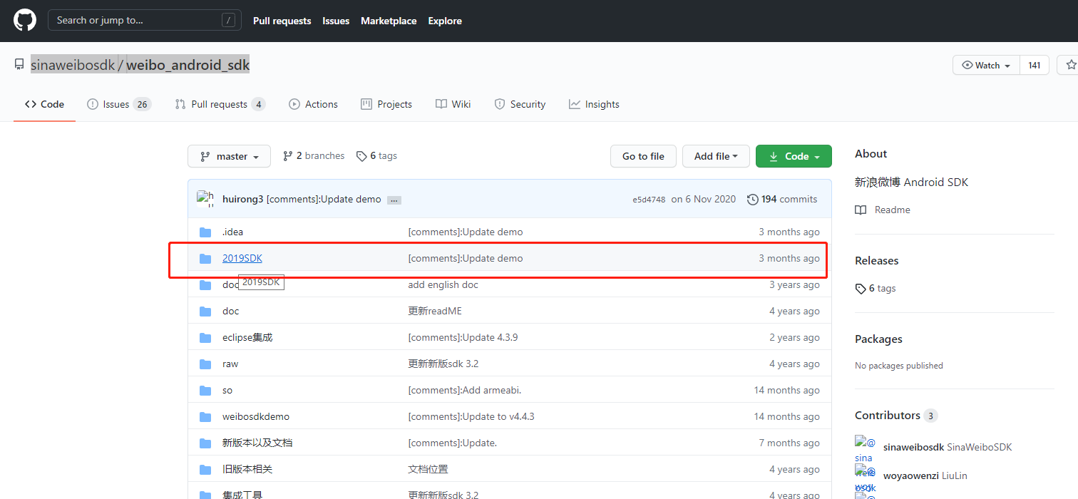Open commit message 文档位置
Screen dimensions: 1078x499
pyautogui.click(x=428, y=469)
